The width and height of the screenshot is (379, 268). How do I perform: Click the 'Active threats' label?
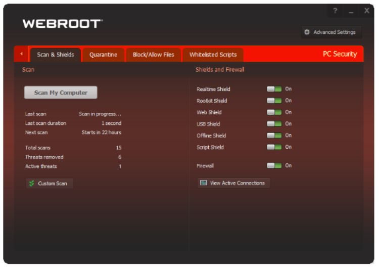41,166
